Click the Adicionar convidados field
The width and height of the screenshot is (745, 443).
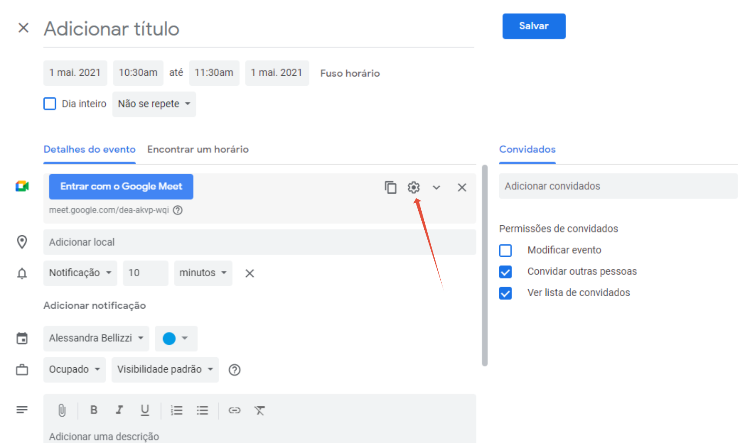click(618, 186)
